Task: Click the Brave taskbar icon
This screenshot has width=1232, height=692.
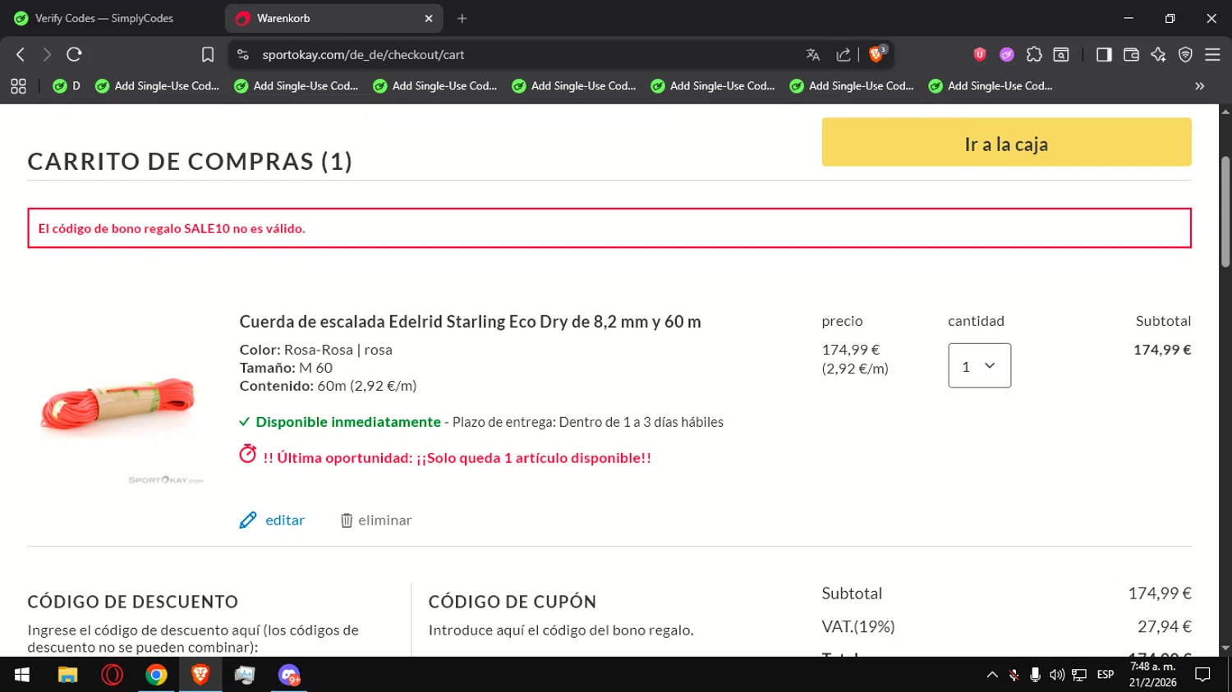Action: tap(200, 675)
